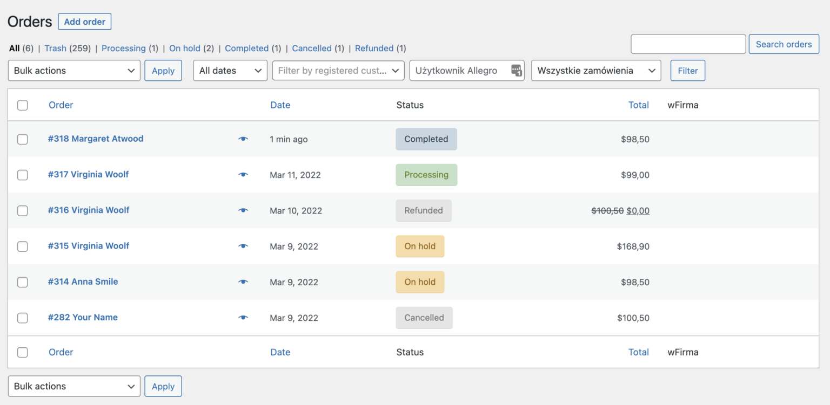Preview Anna Smile's order #314
The height and width of the screenshot is (405, 830).
[243, 282]
